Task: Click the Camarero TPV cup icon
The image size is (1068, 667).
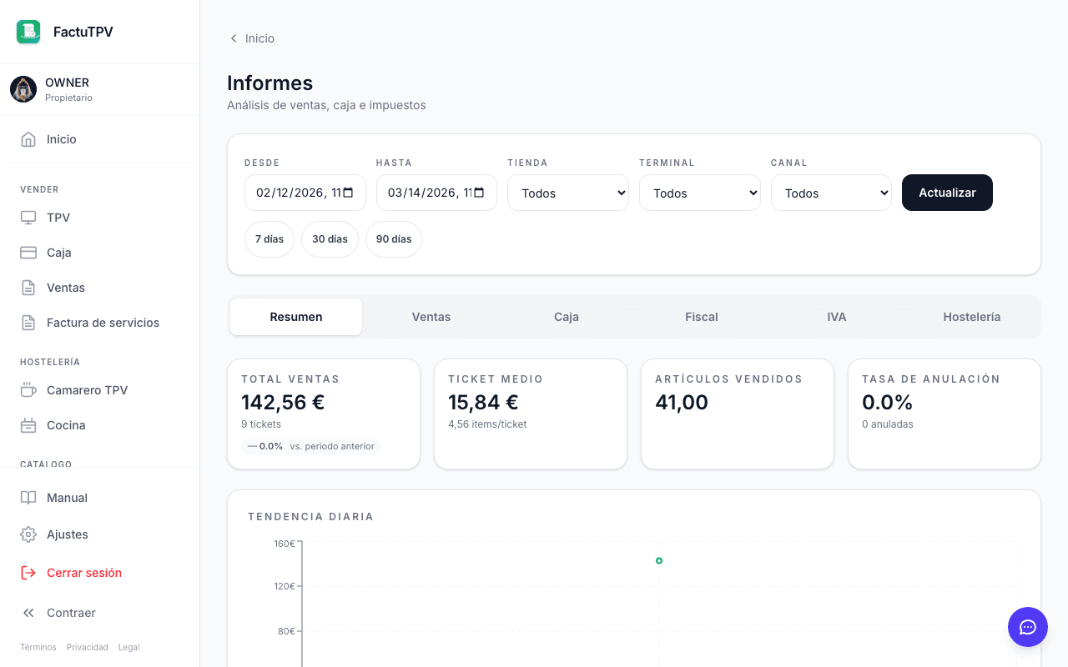Action: point(28,390)
